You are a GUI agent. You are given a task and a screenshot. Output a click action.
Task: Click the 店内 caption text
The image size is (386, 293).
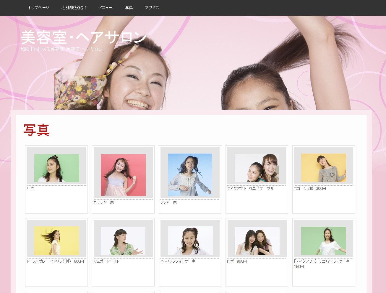point(30,188)
